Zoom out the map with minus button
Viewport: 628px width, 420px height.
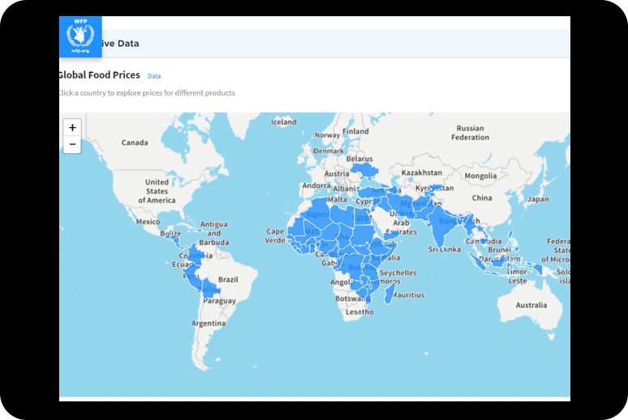coord(72,145)
